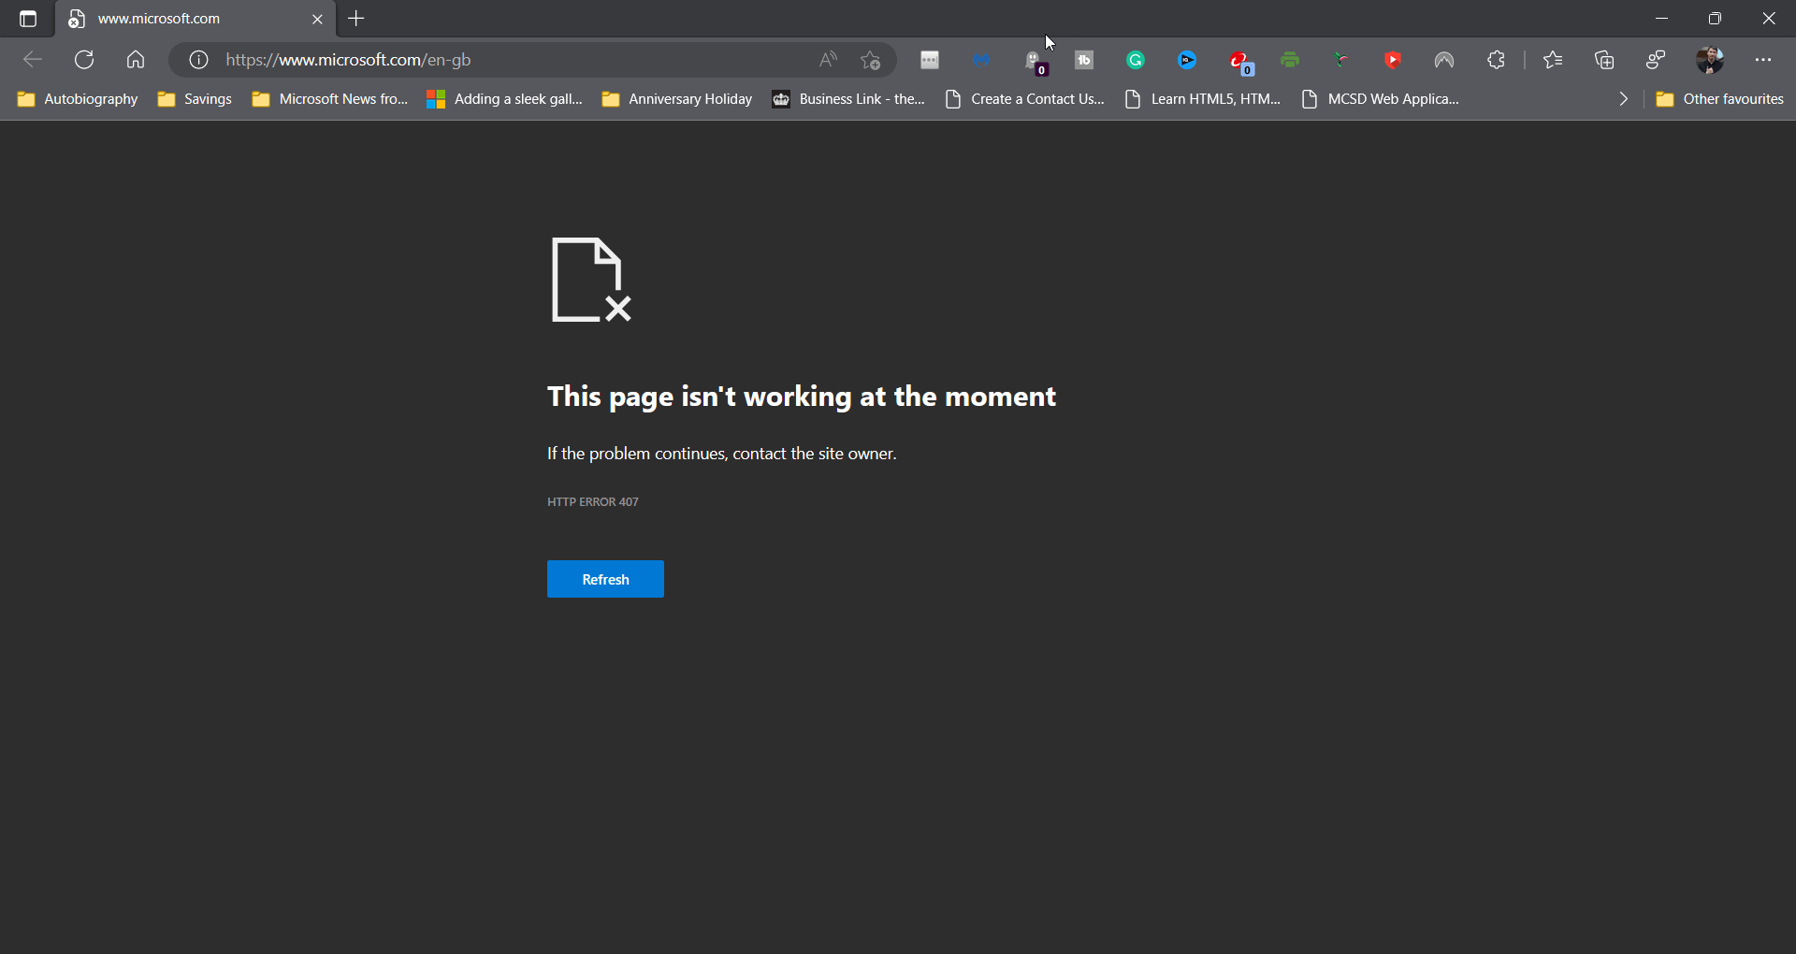Click the green printer extension icon
Viewport: 1796px width, 954px height.
[x=1290, y=60]
